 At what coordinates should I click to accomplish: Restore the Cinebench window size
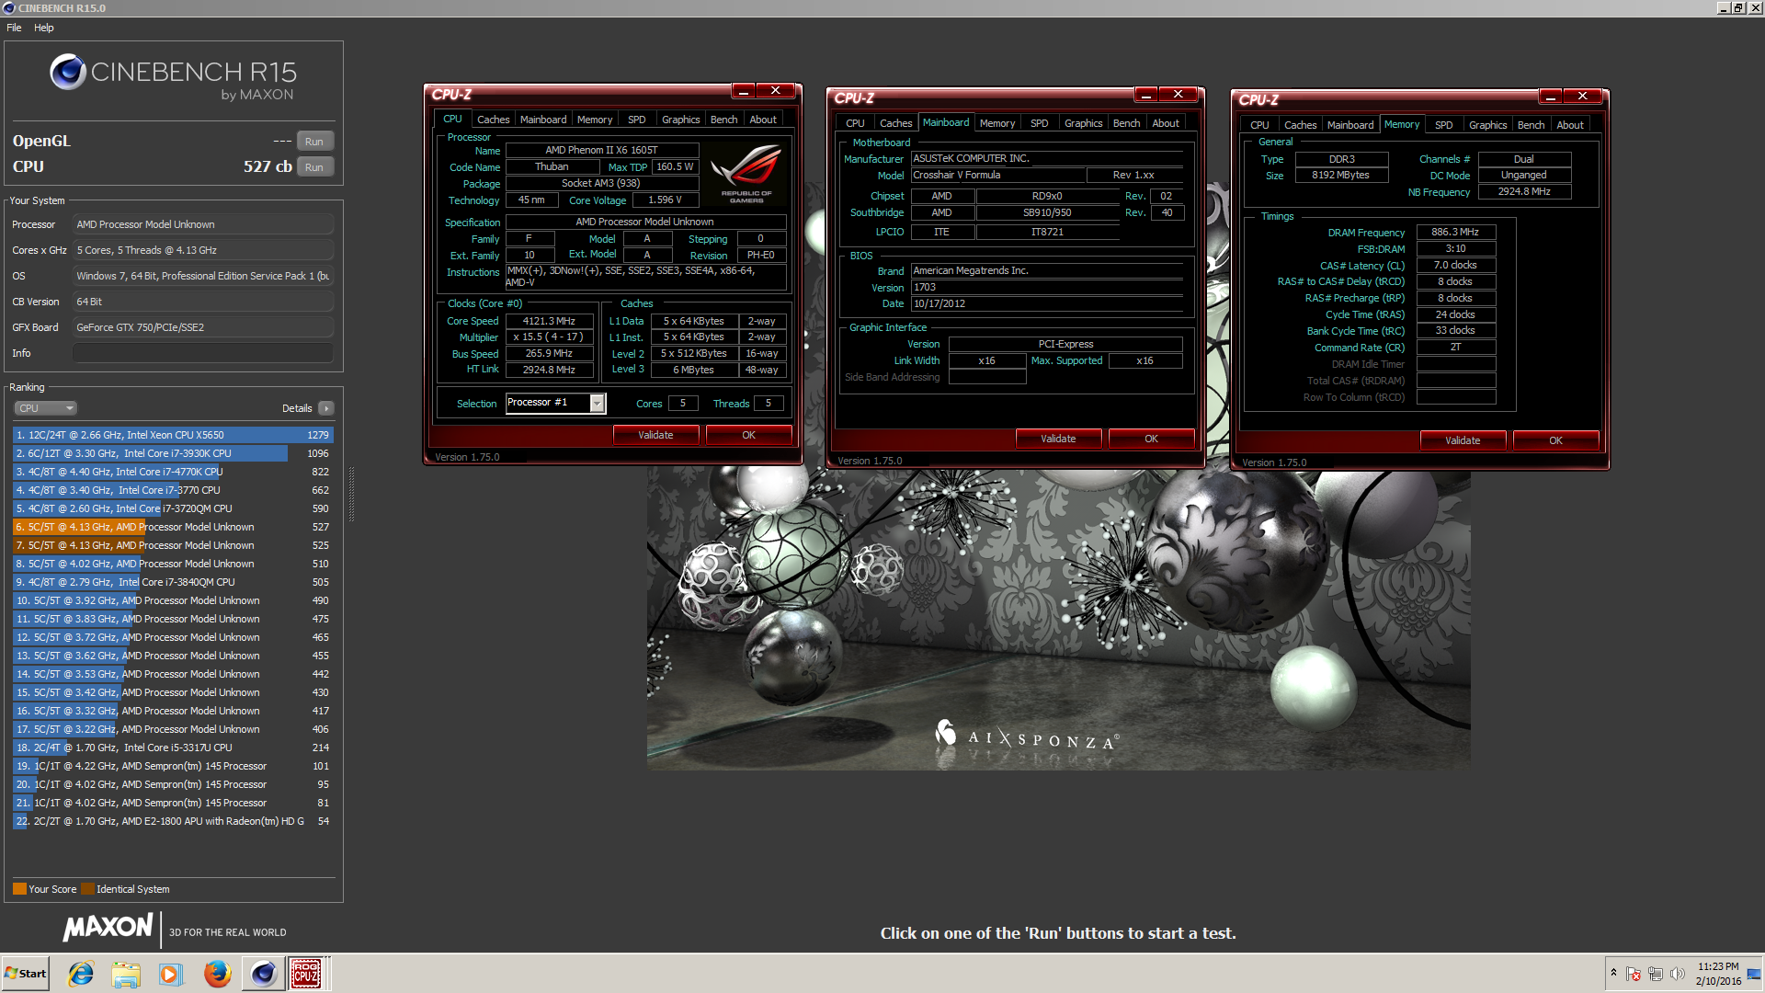(1738, 8)
